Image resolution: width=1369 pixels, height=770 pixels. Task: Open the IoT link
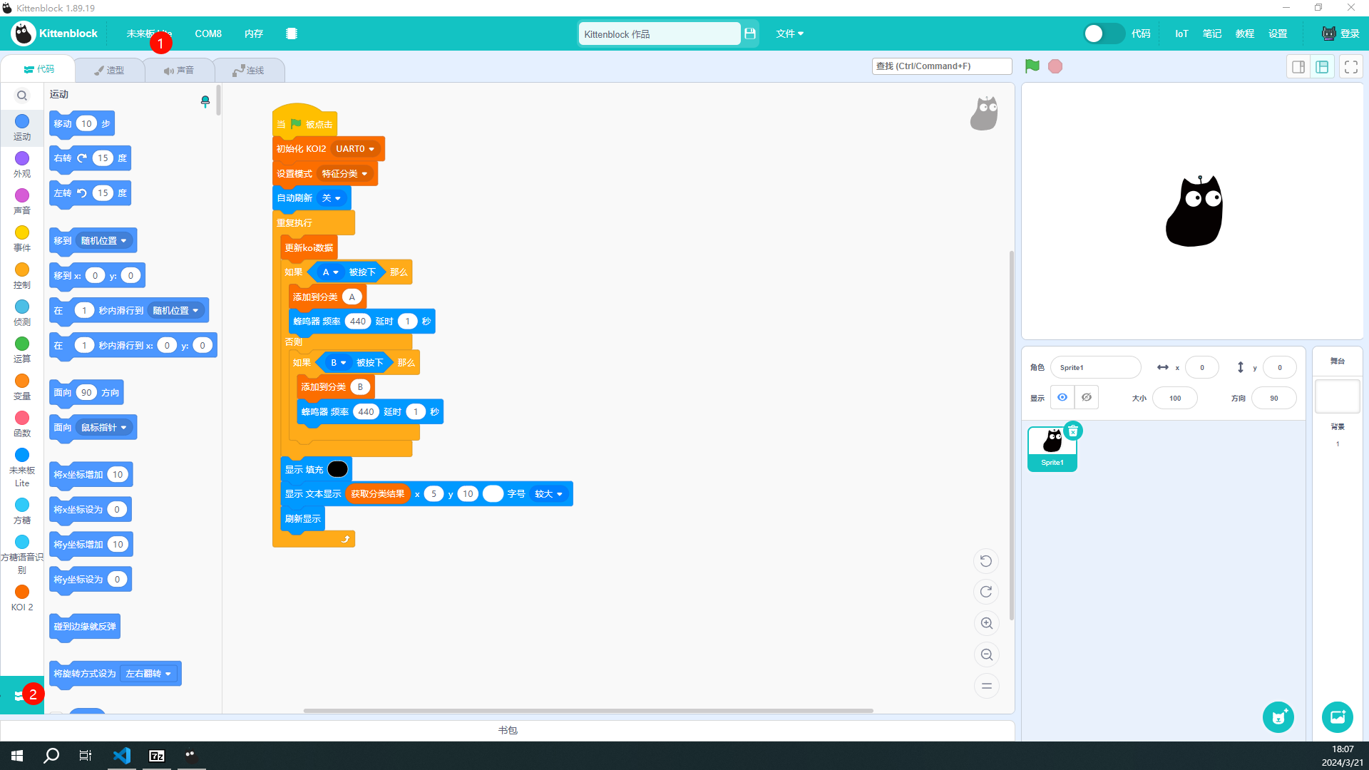click(1181, 34)
